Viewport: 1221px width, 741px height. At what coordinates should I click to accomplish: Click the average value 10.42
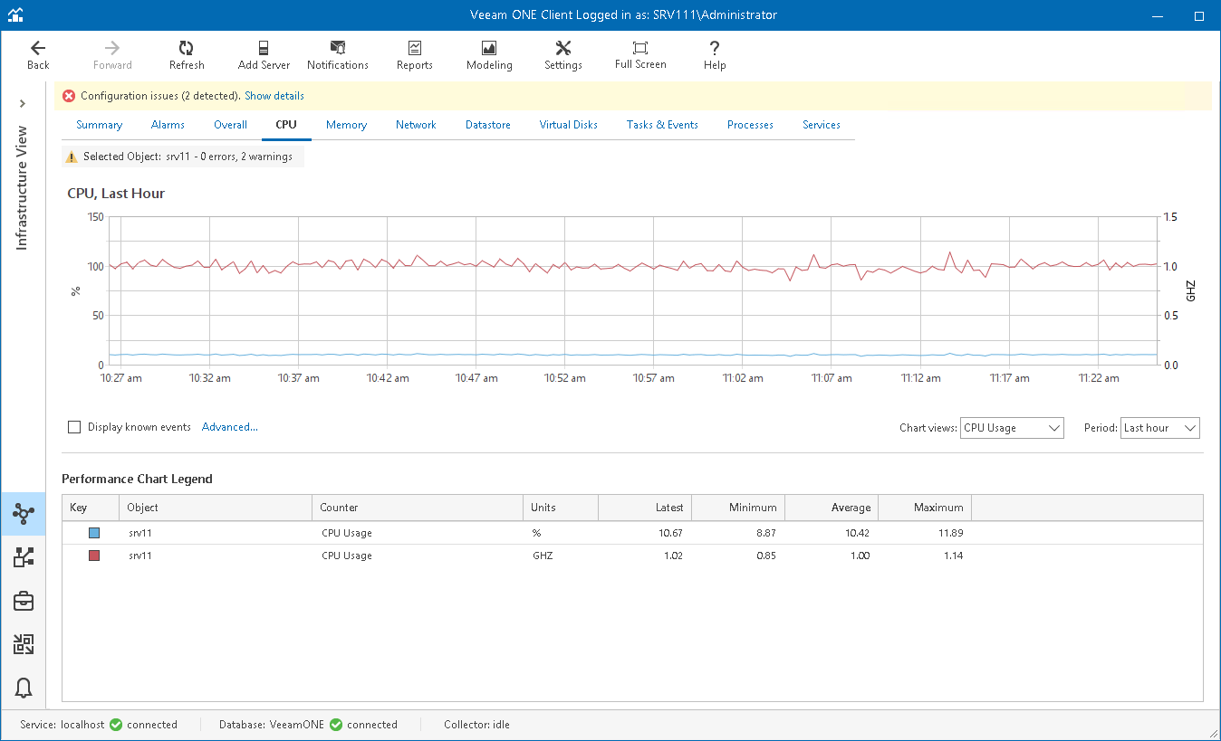click(x=857, y=533)
